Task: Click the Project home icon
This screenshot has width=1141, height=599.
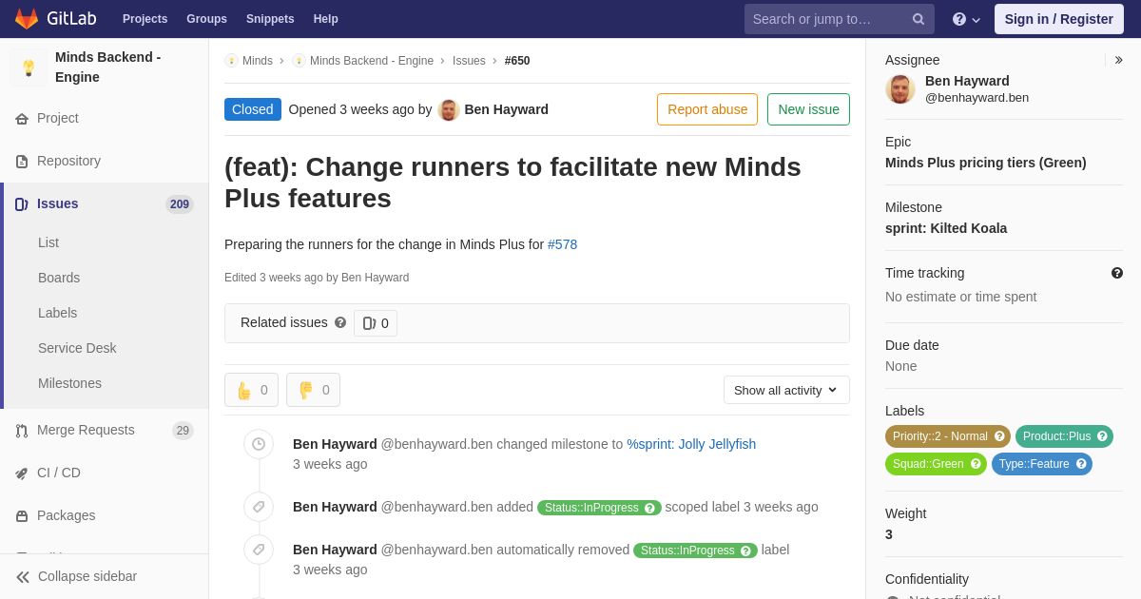Action: pyautogui.click(x=22, y=119)
